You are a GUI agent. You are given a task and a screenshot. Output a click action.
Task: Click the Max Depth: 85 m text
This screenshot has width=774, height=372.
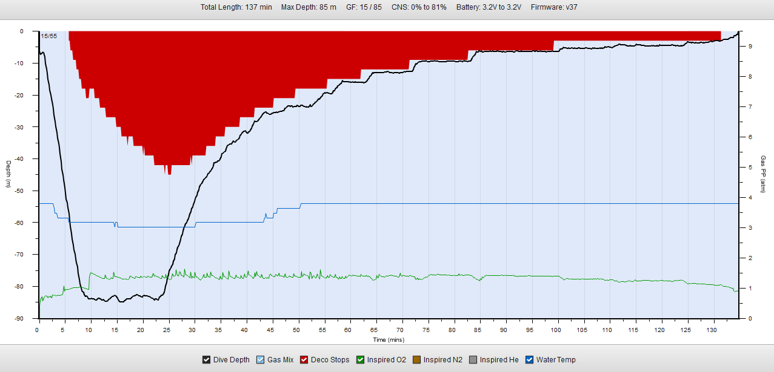click(x=309, y=7)
